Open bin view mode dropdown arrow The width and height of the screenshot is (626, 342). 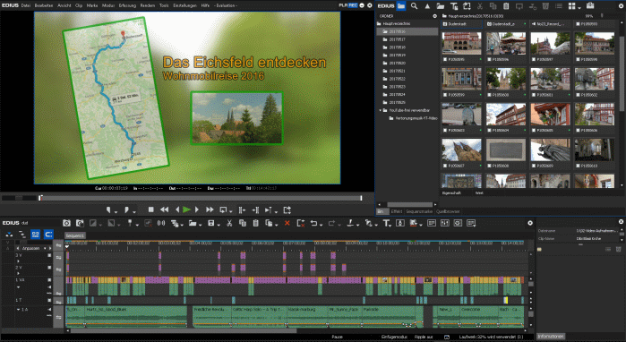coord(579,7)
